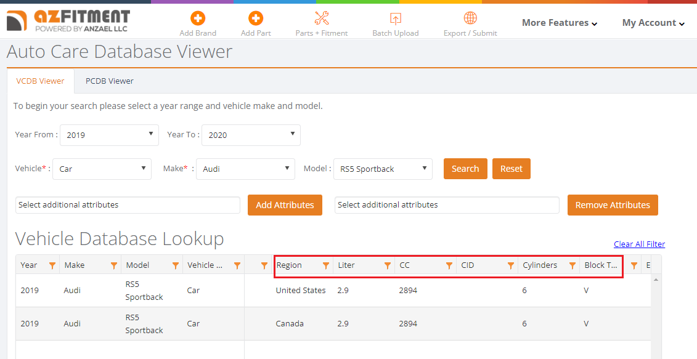
Task: Click the Add Attributes button
Action: tap(285, 205)
